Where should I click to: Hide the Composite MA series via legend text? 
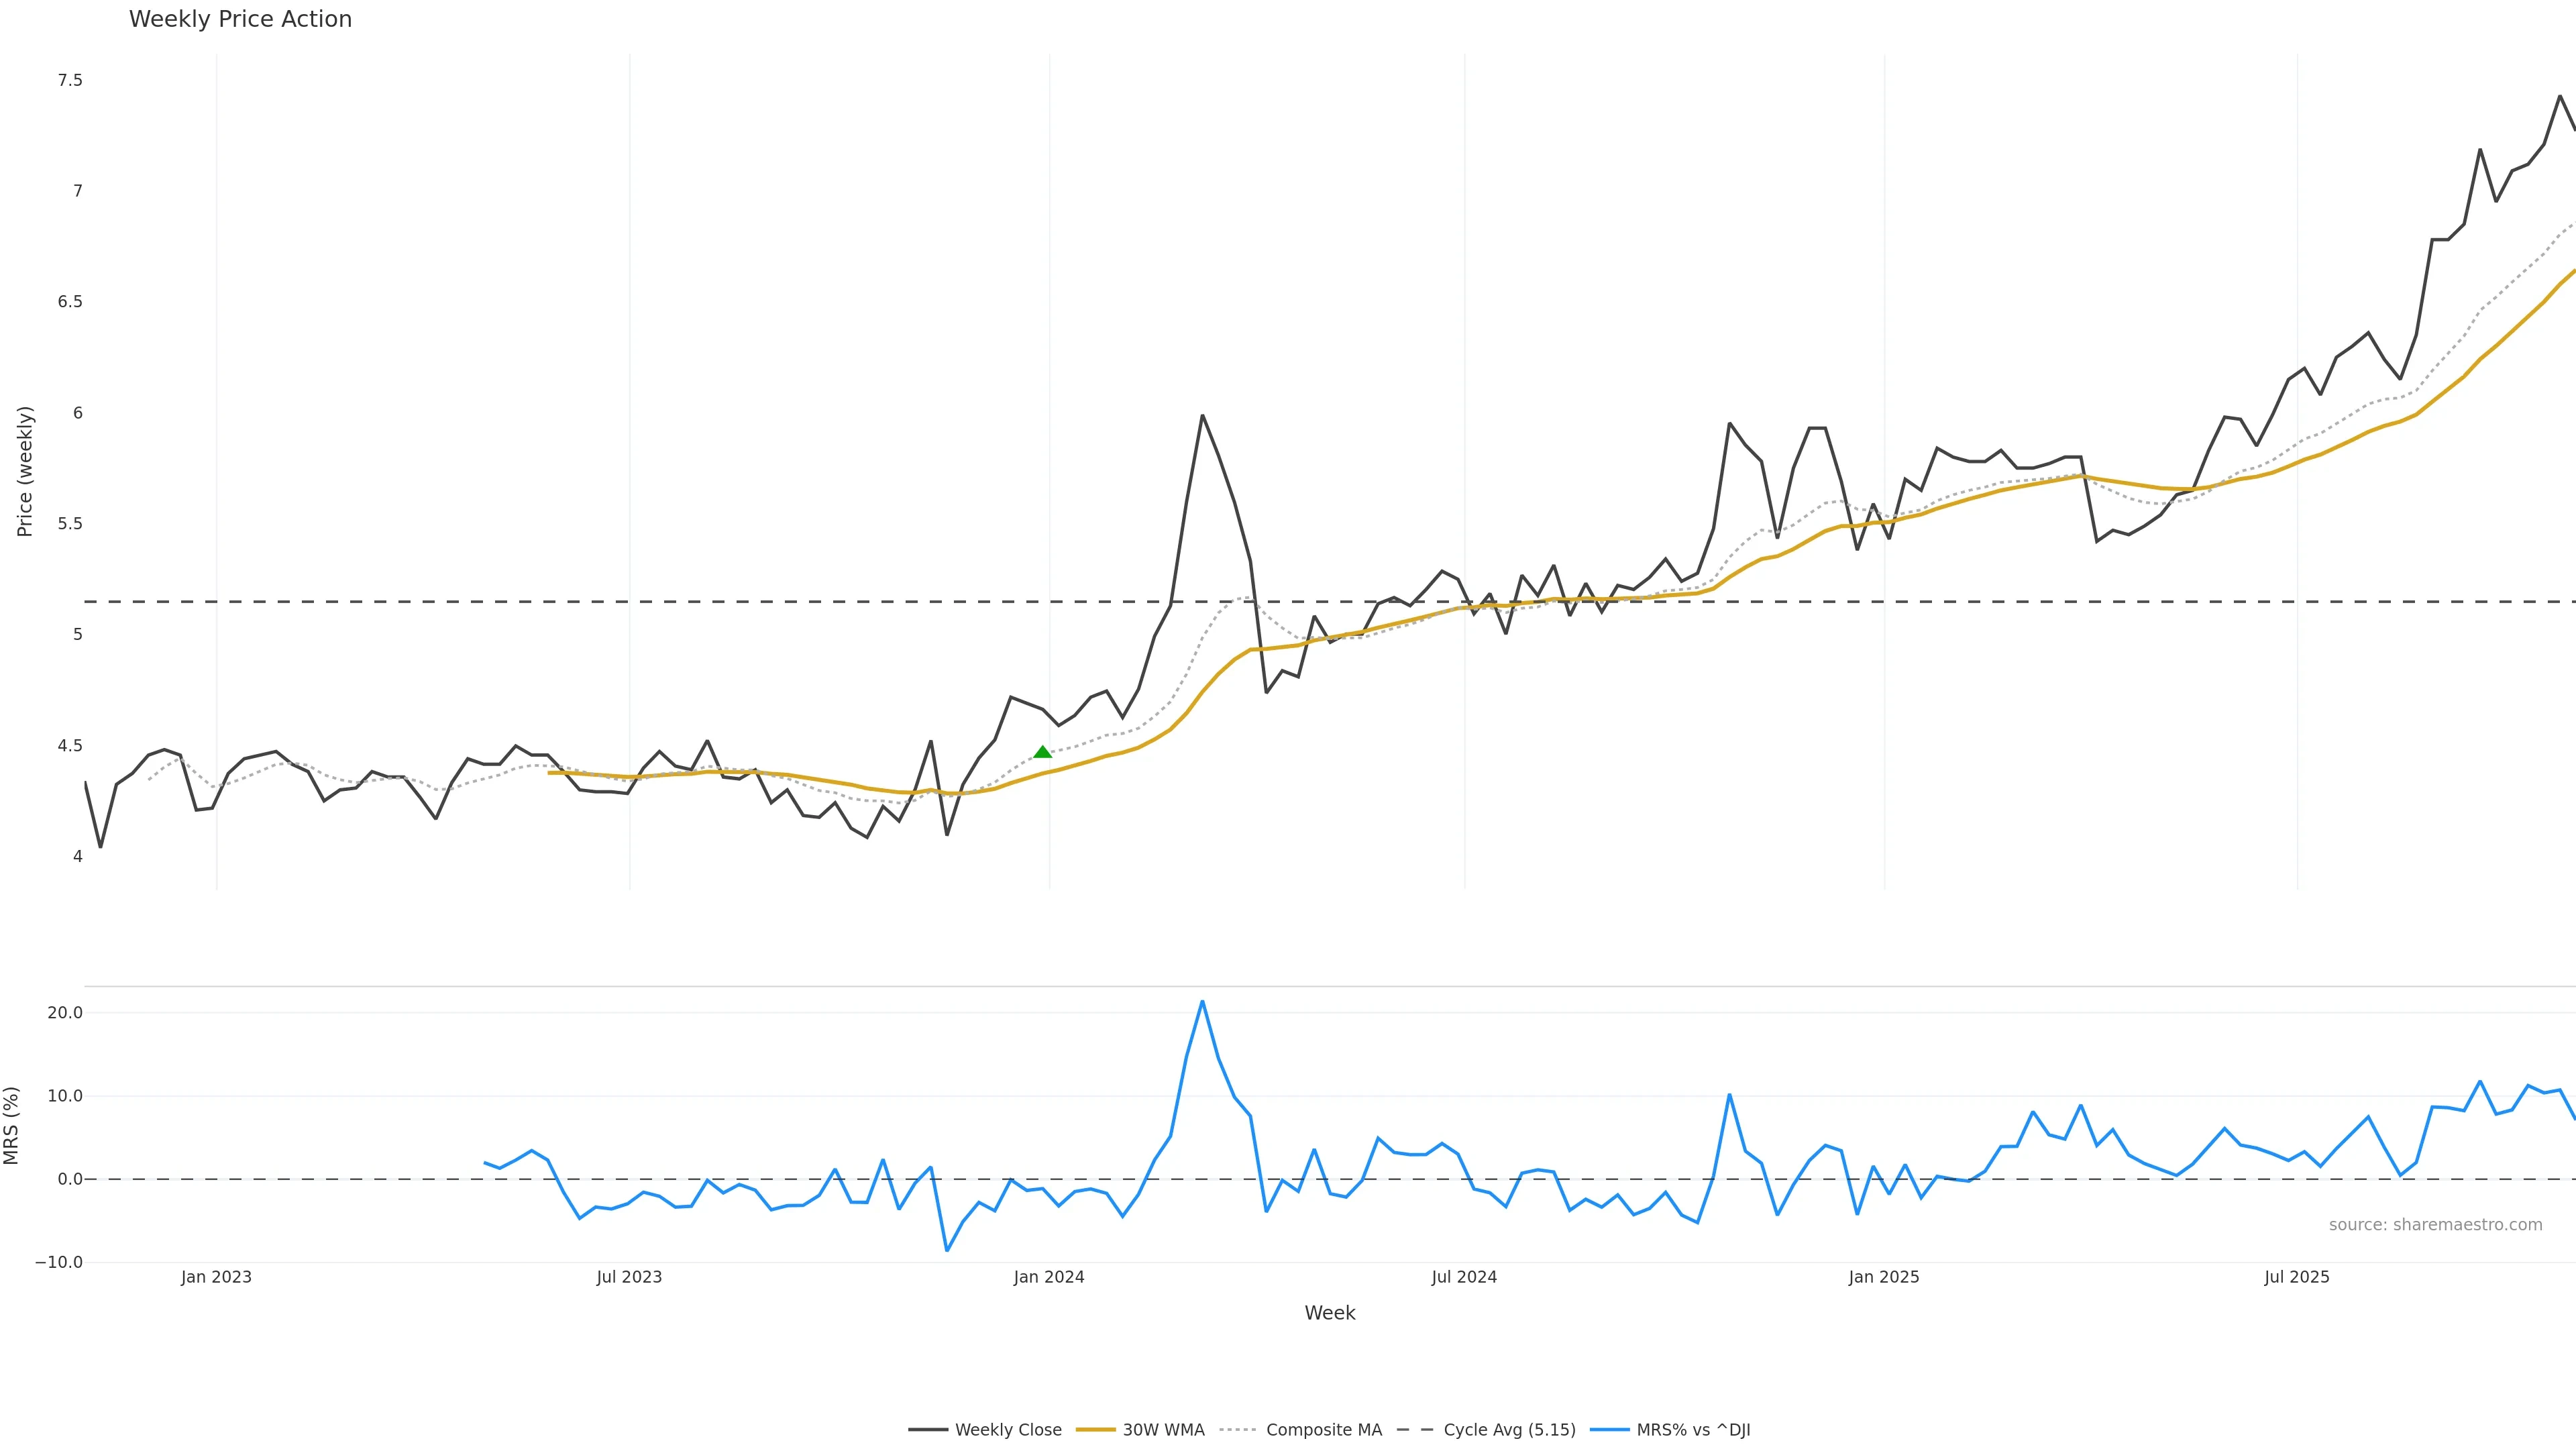(x=1324, y=1430)
